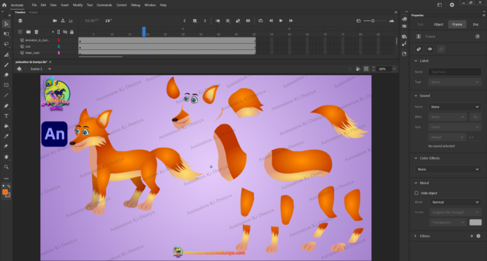Switch to the Doc properties tab

pos(475,24)
